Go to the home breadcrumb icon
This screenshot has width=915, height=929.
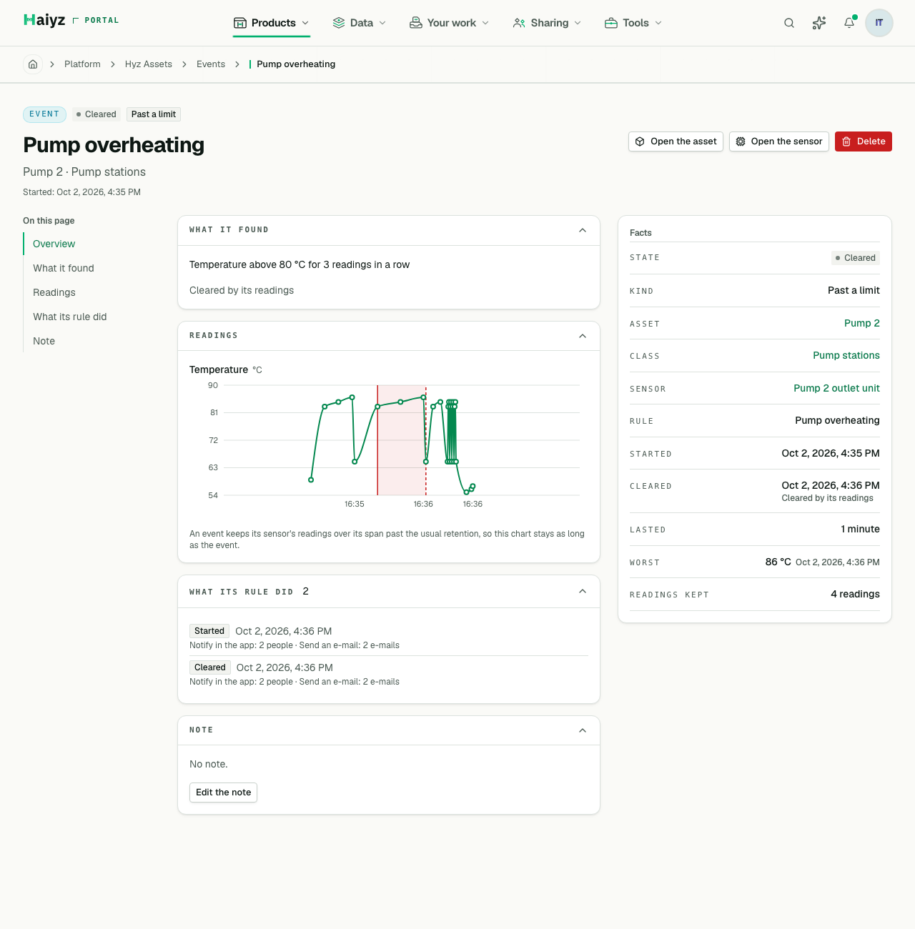pyautogui.click(x=33, y=64)
